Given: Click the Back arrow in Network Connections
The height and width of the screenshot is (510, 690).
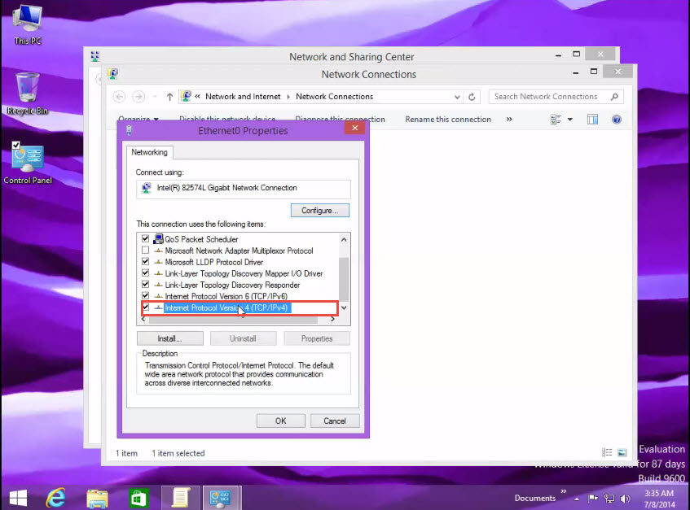Looking at the screenshot, I should coord(119,97).
